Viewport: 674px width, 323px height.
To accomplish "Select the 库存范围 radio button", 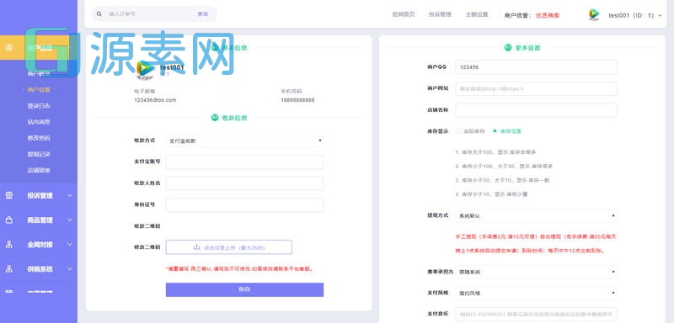I will (x=495, y=131).
